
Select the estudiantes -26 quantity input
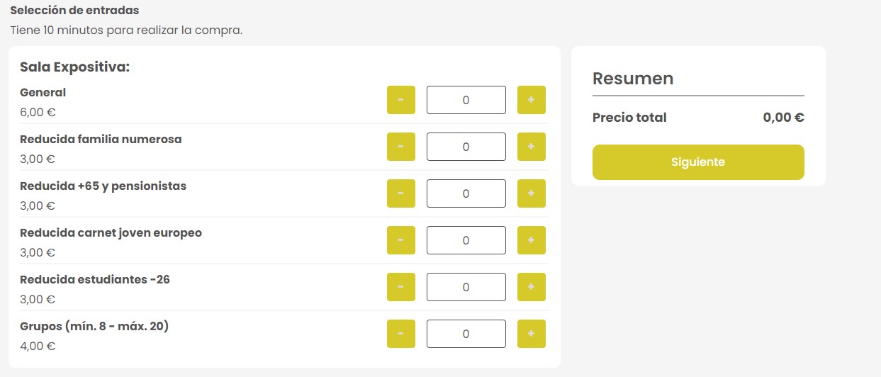[x=466, y=287]
